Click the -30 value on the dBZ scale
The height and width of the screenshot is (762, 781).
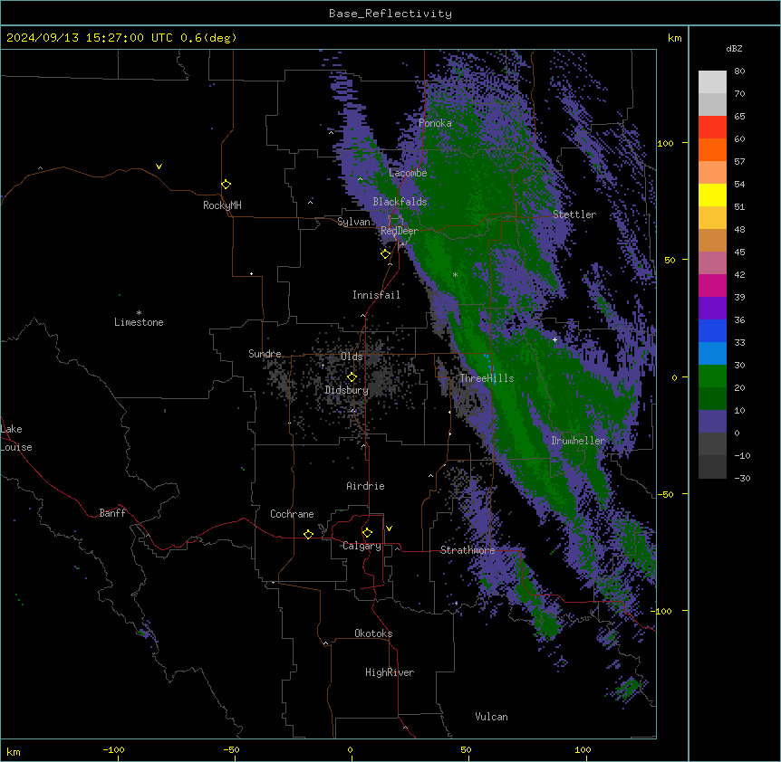742,479
